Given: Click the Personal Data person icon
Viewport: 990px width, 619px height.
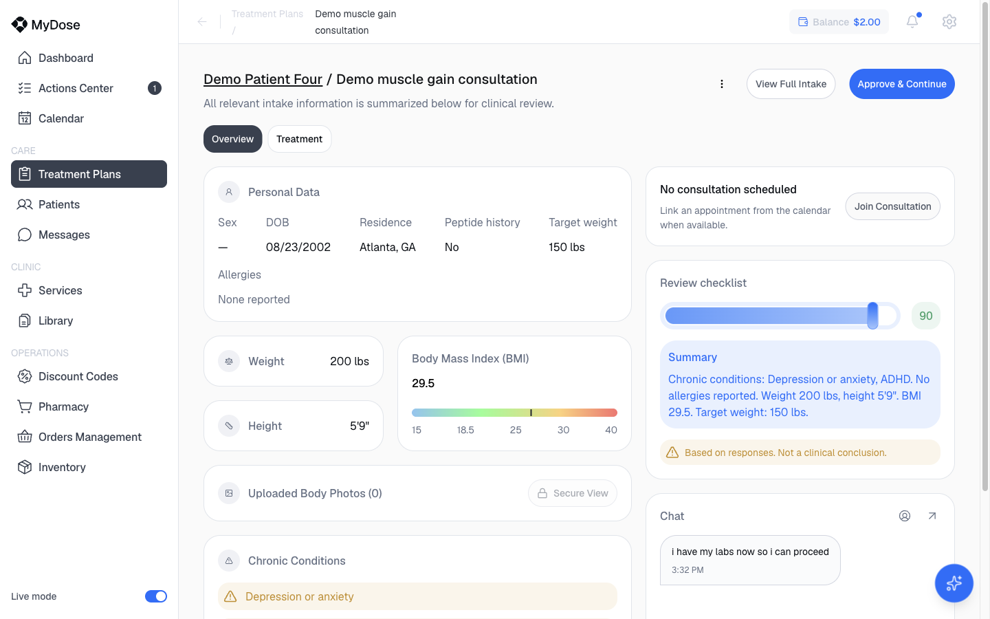Looking at the screenshot, I should [x=229, y=192].
